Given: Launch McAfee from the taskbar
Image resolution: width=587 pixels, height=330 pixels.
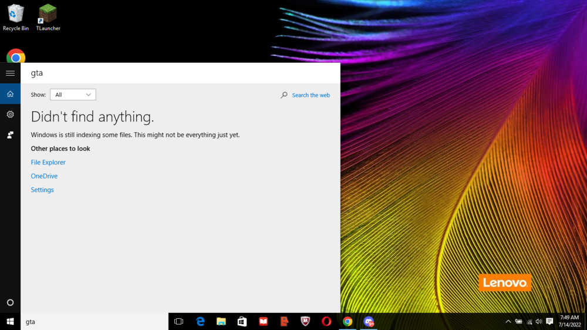Looking at the screenshot, I should click(305, 322).
